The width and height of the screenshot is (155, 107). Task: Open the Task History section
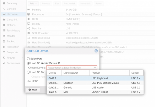pyautogui.click(x=13, y=30)
